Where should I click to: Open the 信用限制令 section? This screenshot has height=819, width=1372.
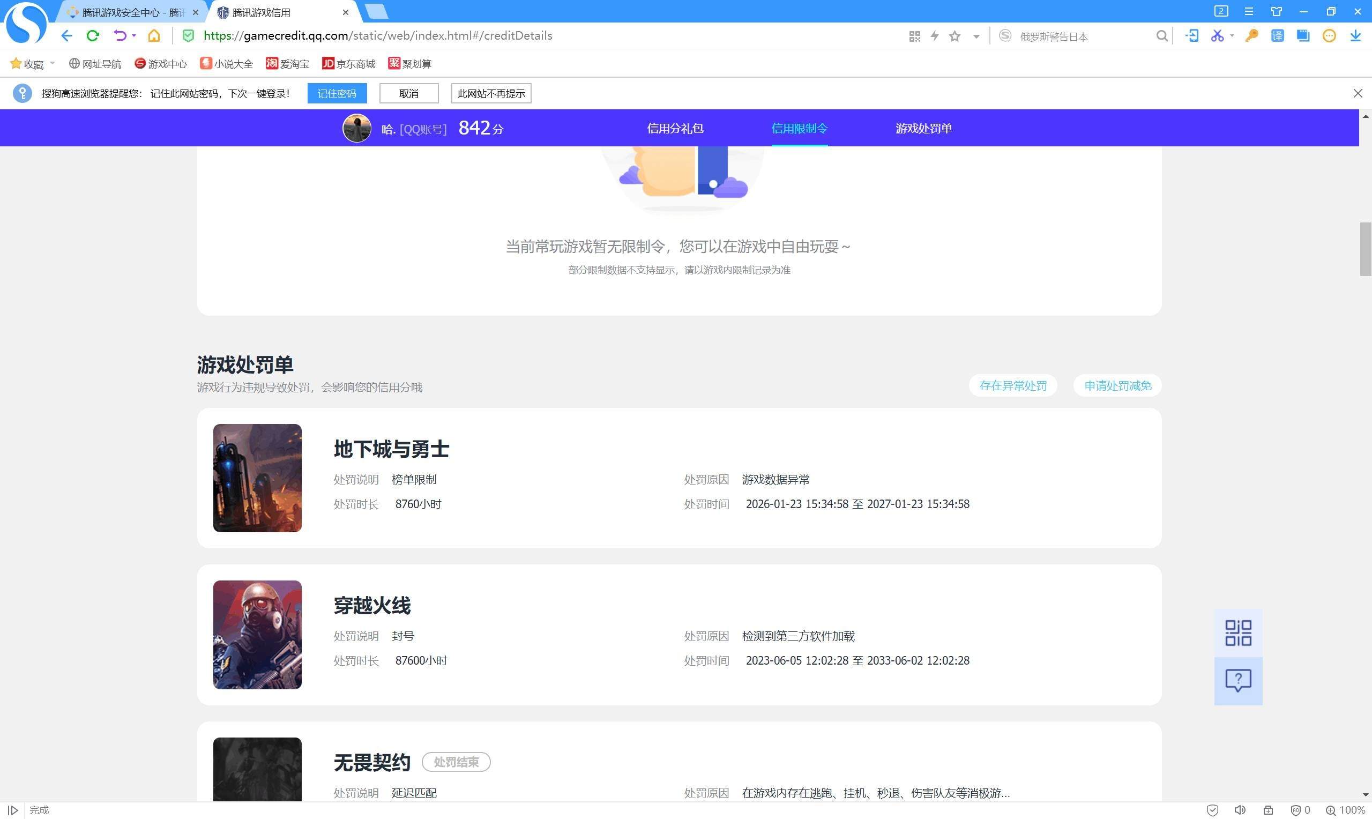(800, 129)
